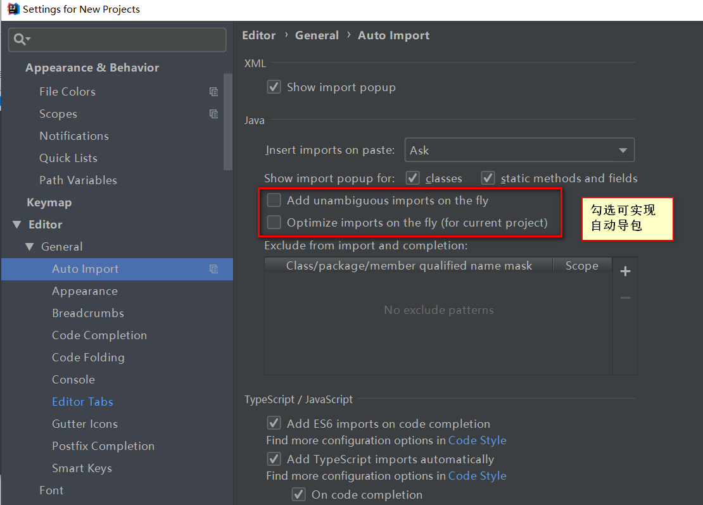The width and height of the screenshot is (703, 505).
Task: Open Breadcrumbs settings
Action: coord(88,313)
